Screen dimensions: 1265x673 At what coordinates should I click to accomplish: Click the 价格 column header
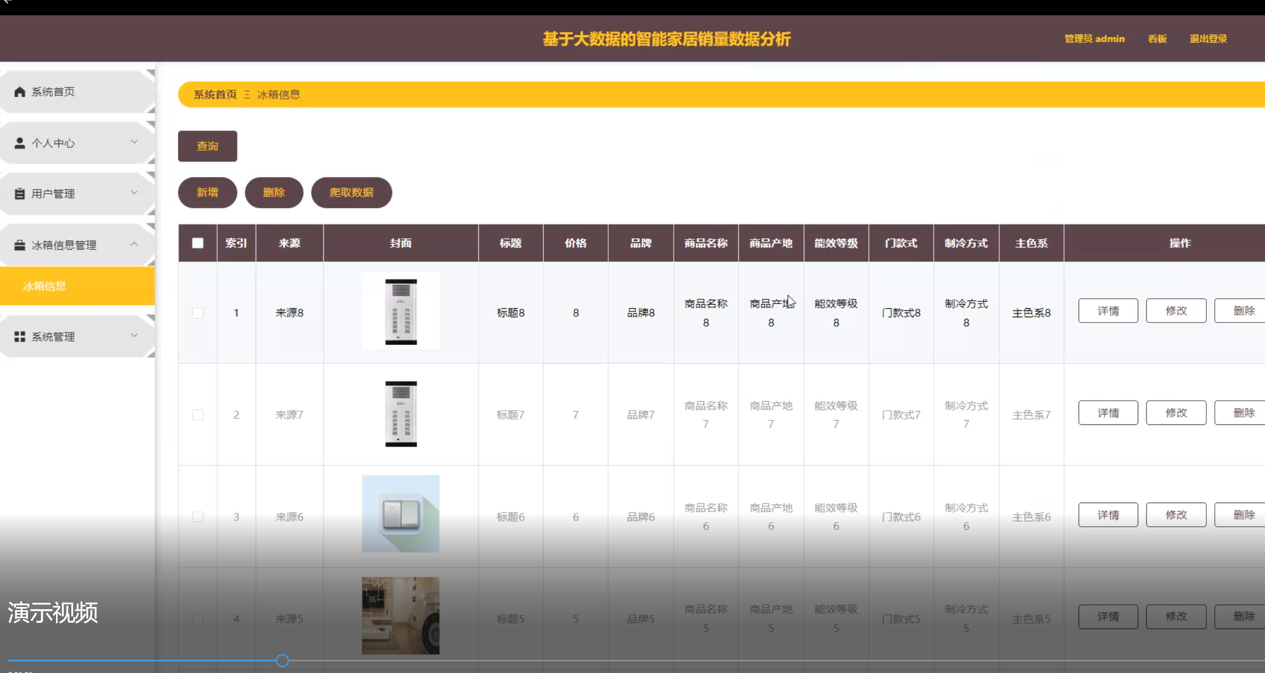pyautogui.click(x=575, y=243)
